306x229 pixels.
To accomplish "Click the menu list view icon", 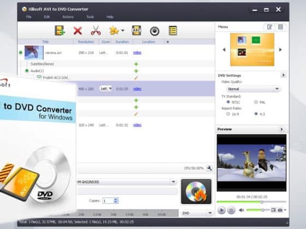I will pyautogui.click(x=280, y=27).
